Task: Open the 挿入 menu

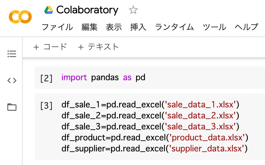Action: tap(138, 27)
